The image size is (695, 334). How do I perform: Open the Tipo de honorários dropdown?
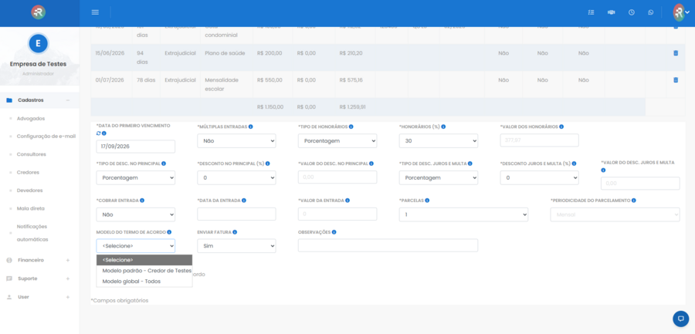tap(337, 141)
